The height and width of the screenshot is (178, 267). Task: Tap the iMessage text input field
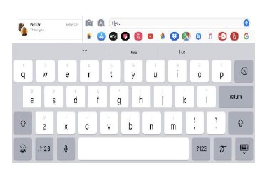(x=176, y=23)
